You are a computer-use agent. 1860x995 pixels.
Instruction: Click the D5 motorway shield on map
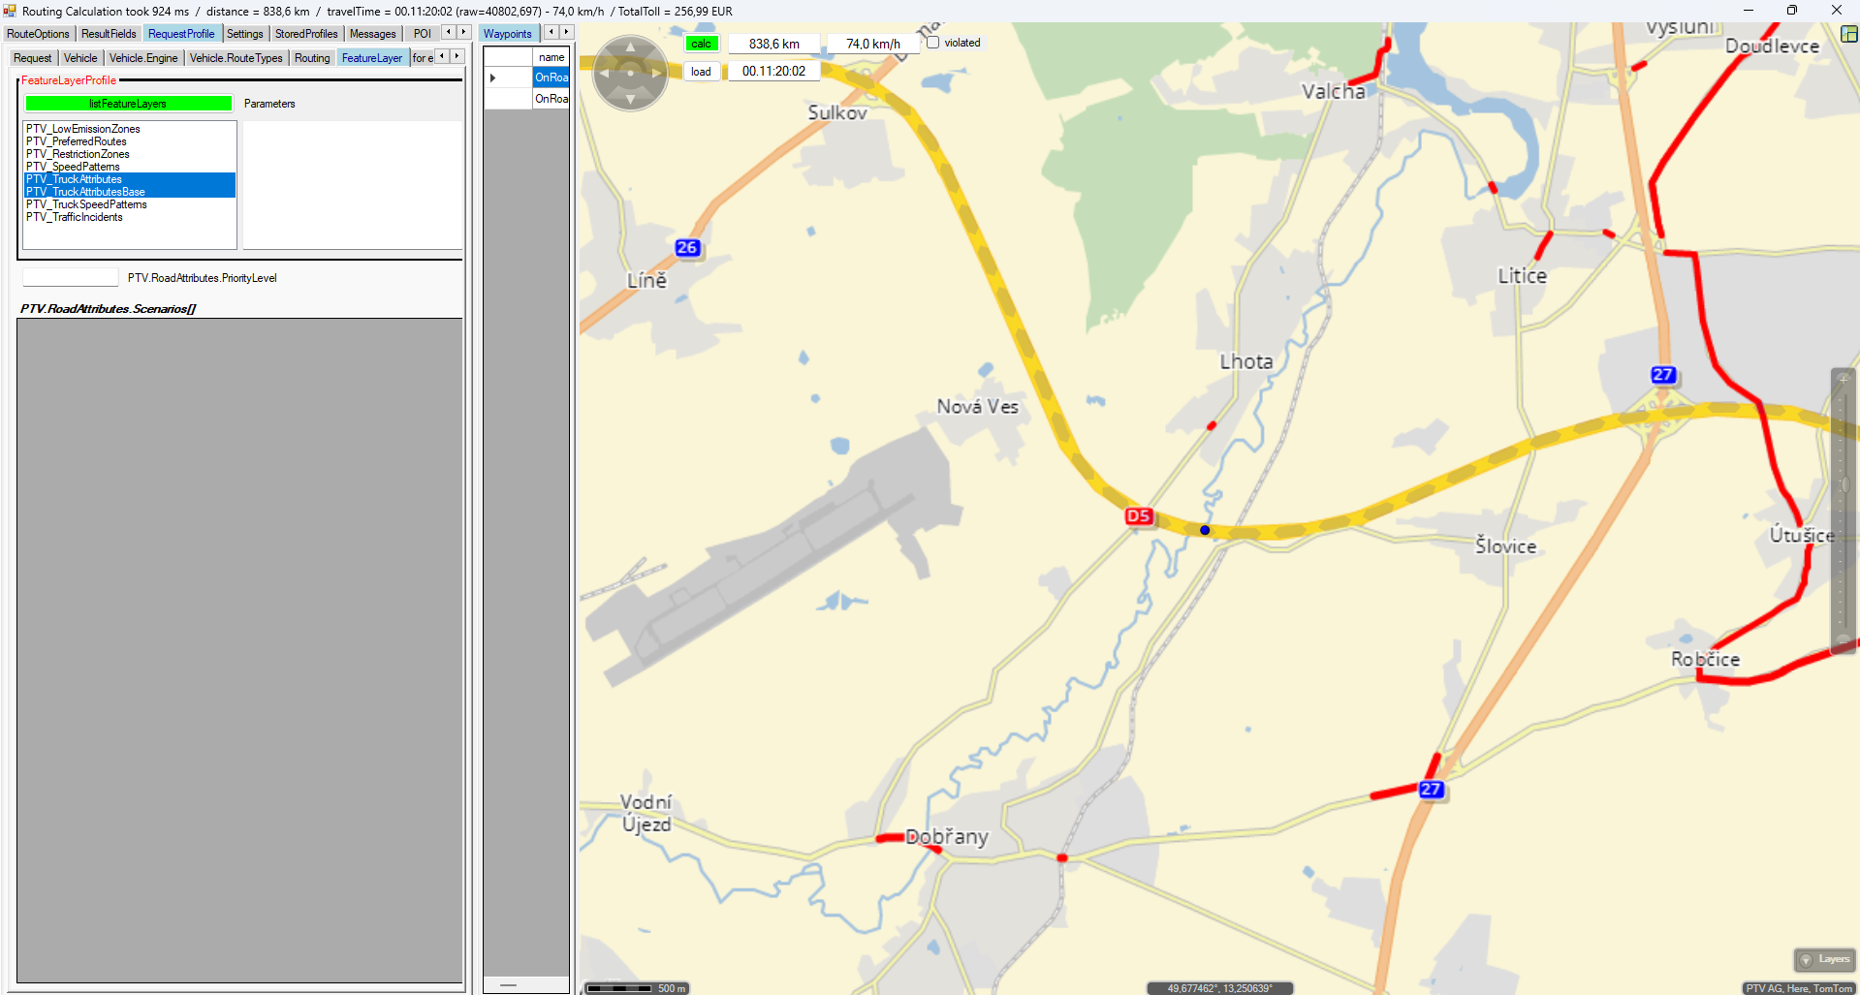[1138, 516]
